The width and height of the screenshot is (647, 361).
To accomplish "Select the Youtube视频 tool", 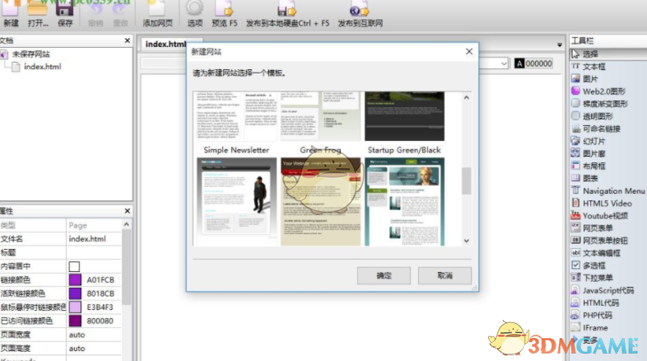I will [607, 216].
